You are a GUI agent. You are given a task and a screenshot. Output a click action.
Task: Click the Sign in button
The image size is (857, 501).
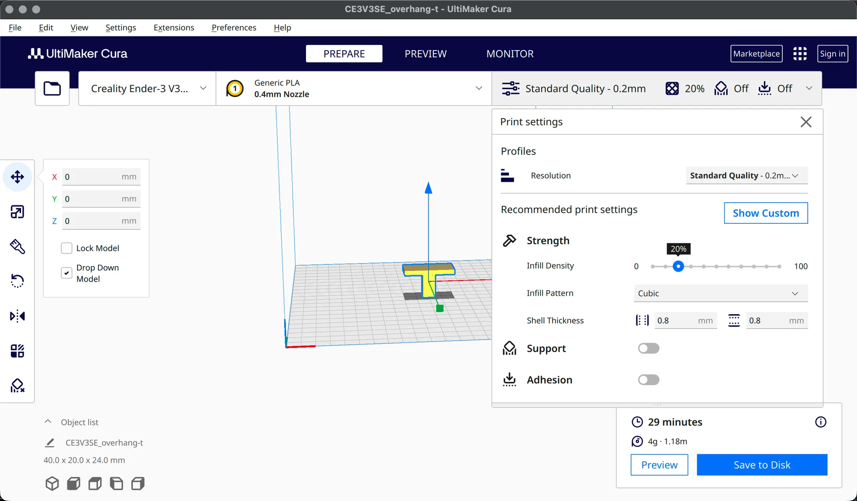tap(833, 54)
